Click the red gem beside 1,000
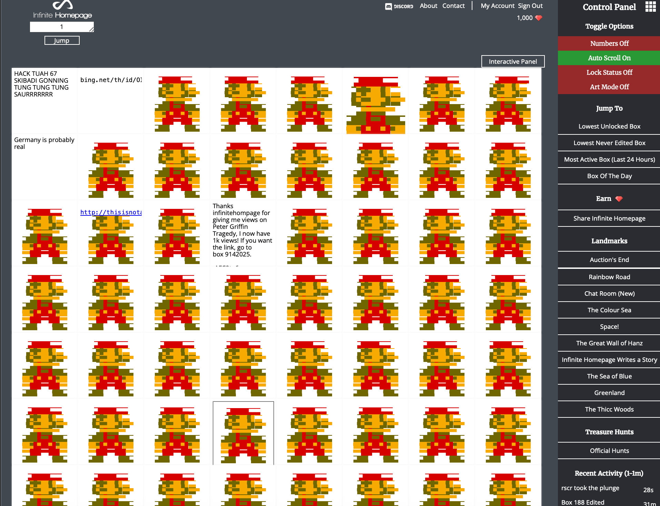 point(539,18)
